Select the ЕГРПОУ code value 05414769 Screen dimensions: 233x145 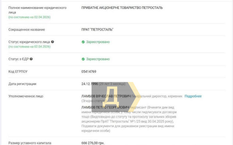pos(89,72)
